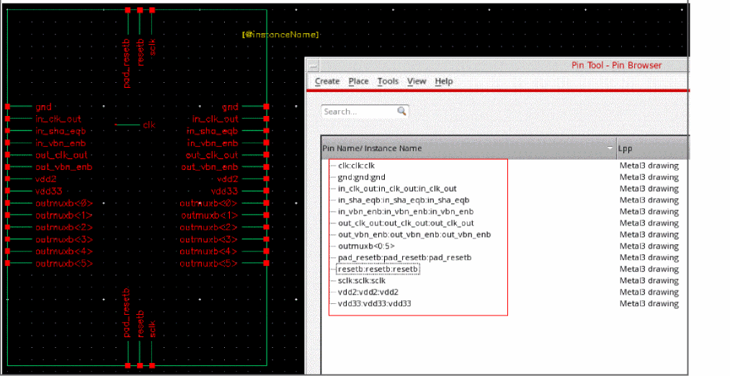Open the Tools menu
This screenshot has width=730, height=376.
(x=388, y=81)
